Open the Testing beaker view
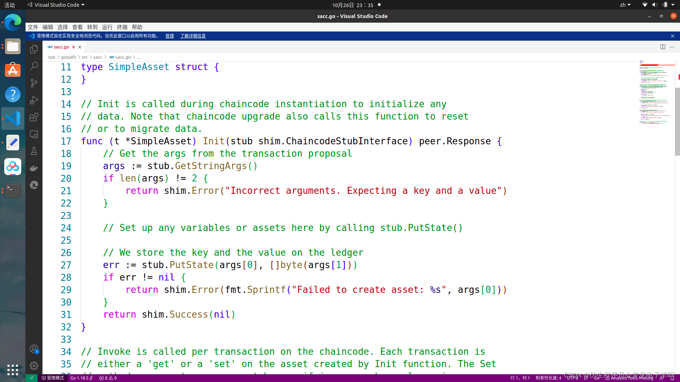680x382 pixels. click(x=34, y=151)
